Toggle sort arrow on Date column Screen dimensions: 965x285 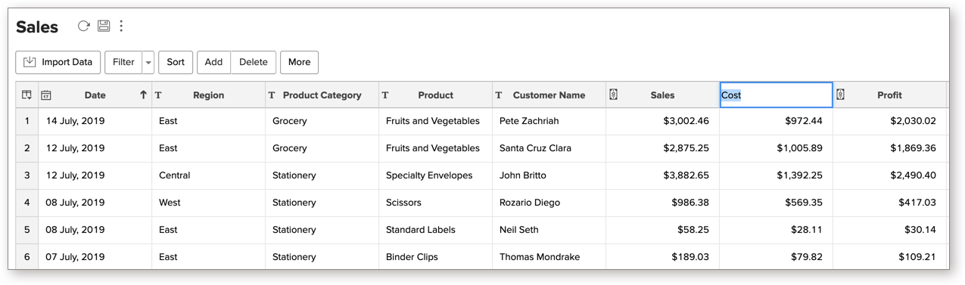coord(143,95)
